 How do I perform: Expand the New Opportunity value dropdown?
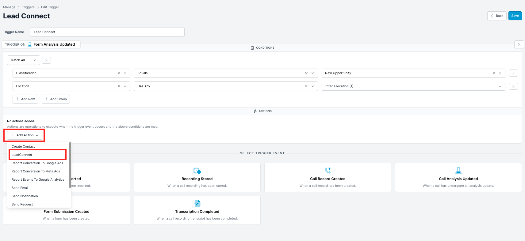click(x=500, y=73)
